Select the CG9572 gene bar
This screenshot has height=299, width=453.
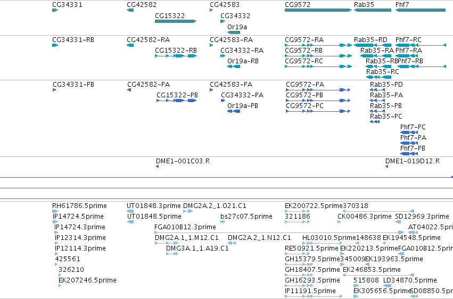coord(318,10)
